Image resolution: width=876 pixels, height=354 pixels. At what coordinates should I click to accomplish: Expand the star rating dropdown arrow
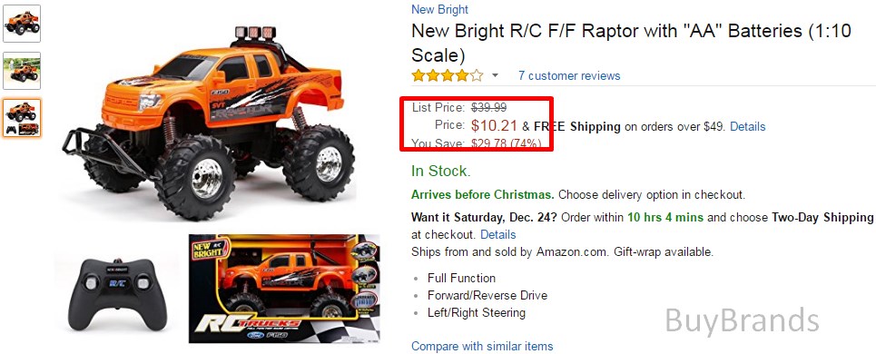click(495, 75)
